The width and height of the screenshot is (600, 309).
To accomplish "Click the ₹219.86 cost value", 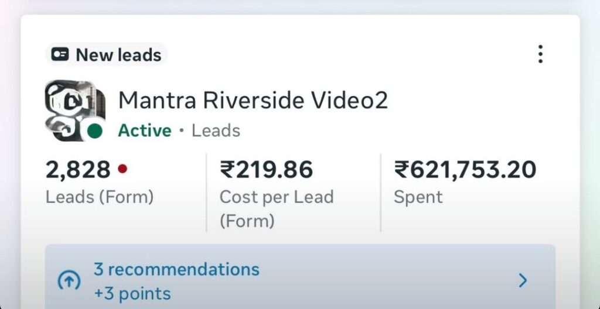I will (266, 170).
